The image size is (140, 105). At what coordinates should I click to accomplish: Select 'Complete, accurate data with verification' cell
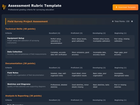(x=59, y=53)
